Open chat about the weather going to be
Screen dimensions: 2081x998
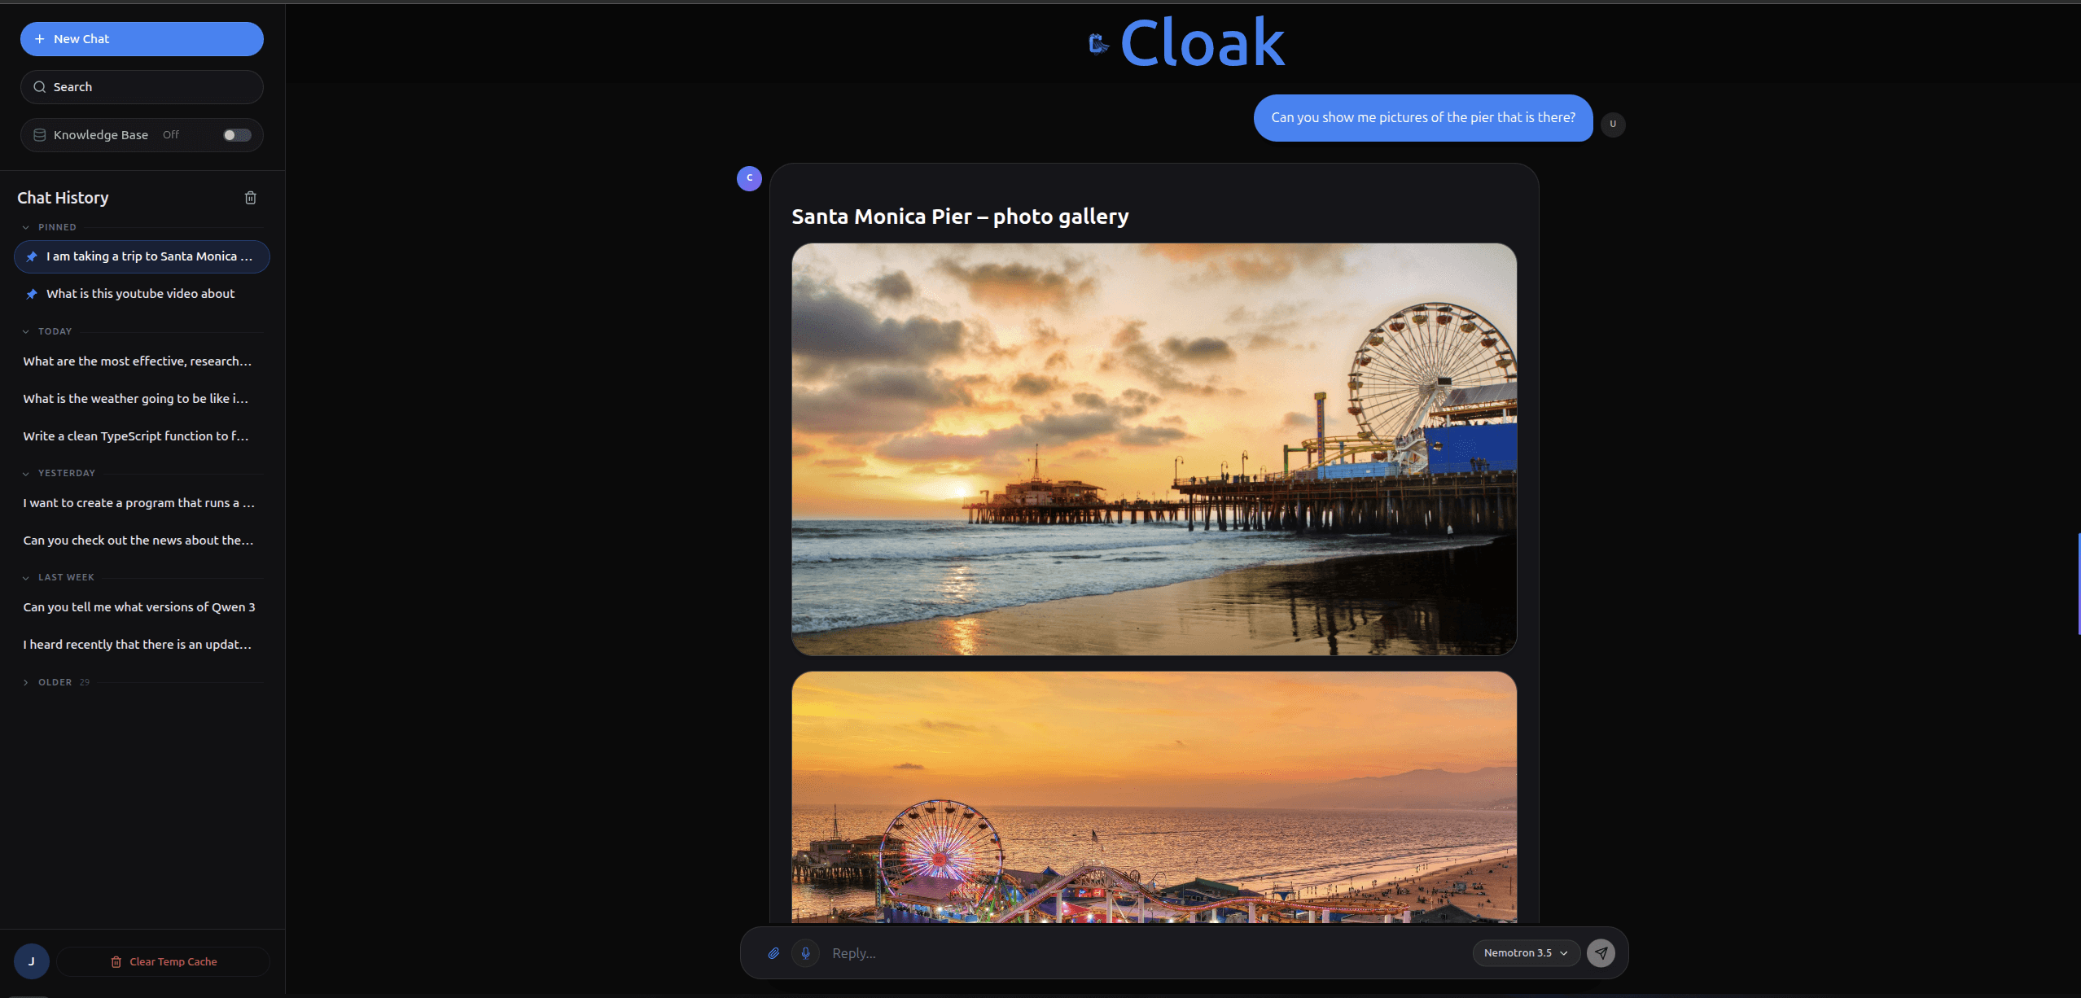[142, 399]
